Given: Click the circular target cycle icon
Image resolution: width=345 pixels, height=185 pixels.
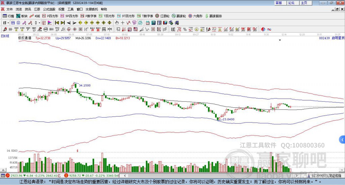Looking at the screenshot, I should (x=69, y=29).
